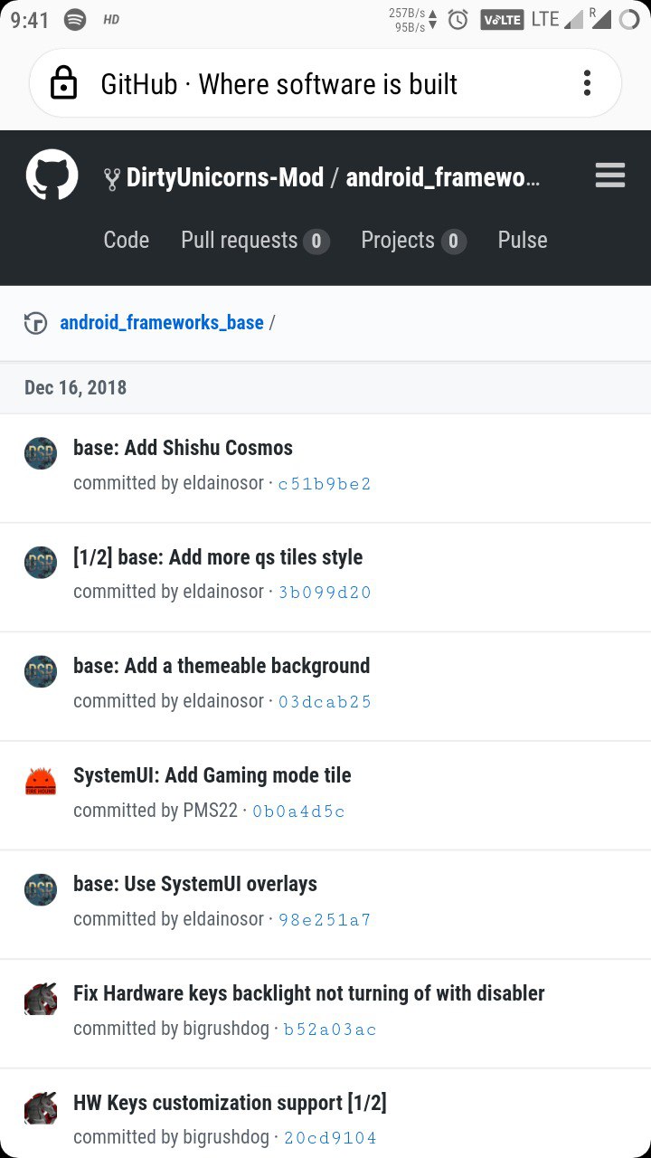The height and width of the screenshot is (1158, 651).
Task: Open PMS22 avatar on Gaming mode commit
Action: [x=41, y=781]
